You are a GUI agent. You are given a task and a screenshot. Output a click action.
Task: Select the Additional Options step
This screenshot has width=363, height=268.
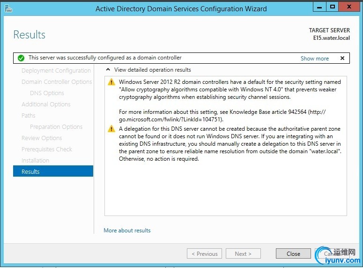(x=46, y=104)
